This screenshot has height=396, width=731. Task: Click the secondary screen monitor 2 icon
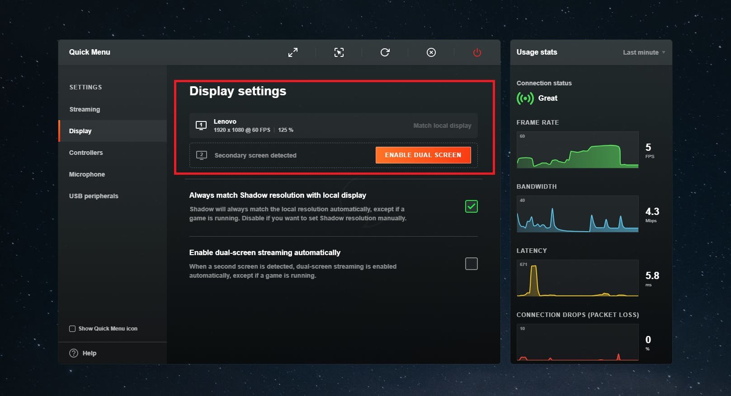(202, 155)
